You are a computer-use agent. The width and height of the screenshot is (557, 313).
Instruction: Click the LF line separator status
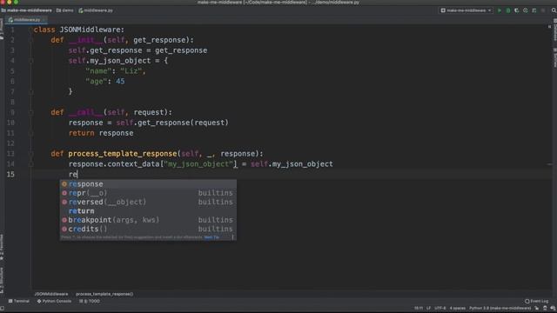click(428, 309)
